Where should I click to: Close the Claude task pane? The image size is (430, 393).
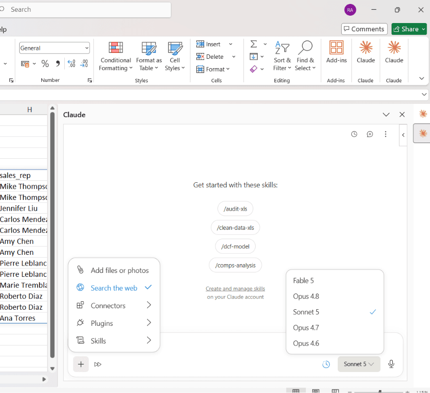[x=402, y=115]
